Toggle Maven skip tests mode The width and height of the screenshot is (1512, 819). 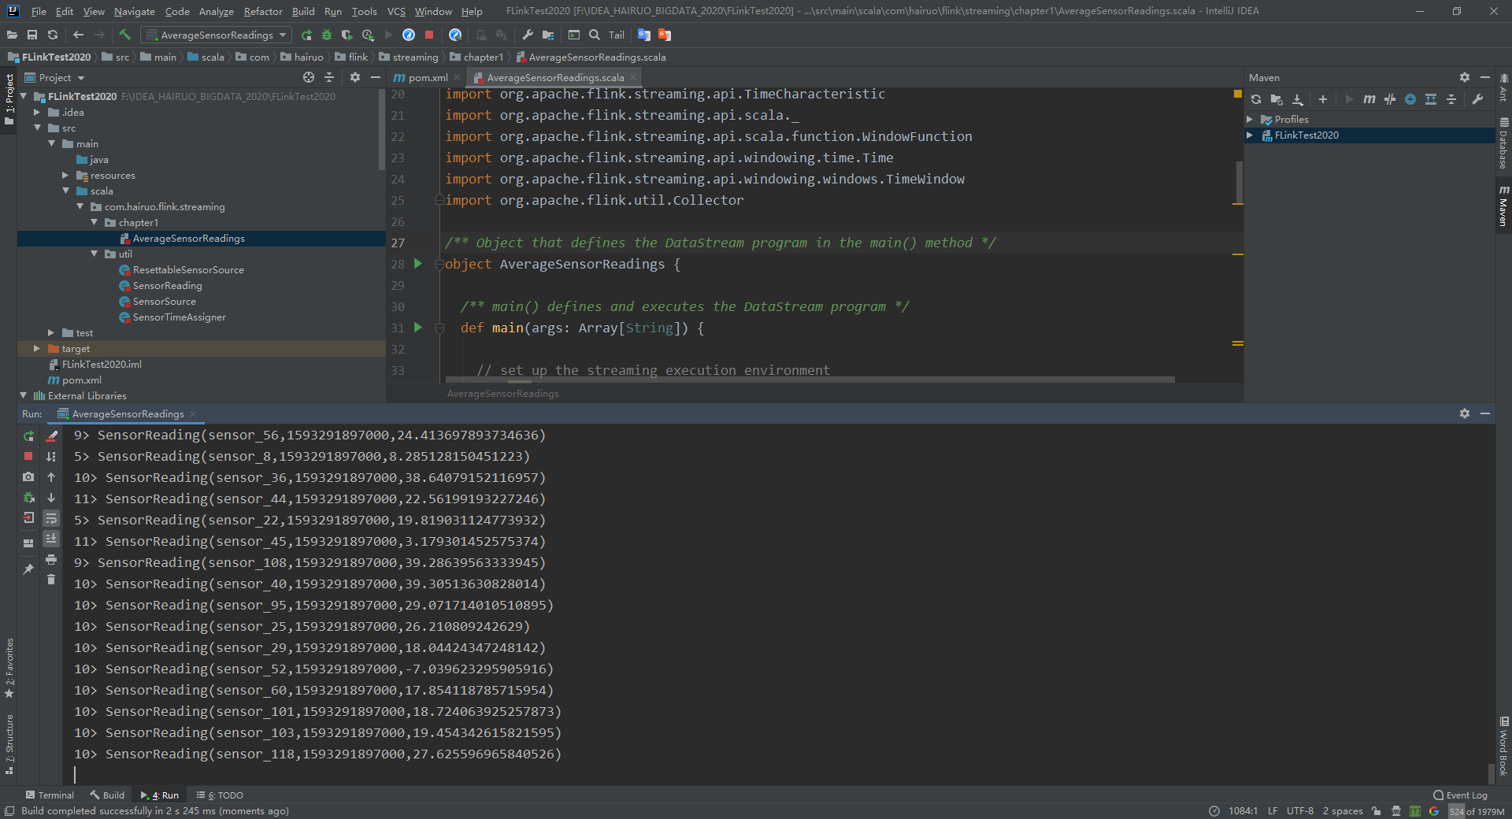1410,99
